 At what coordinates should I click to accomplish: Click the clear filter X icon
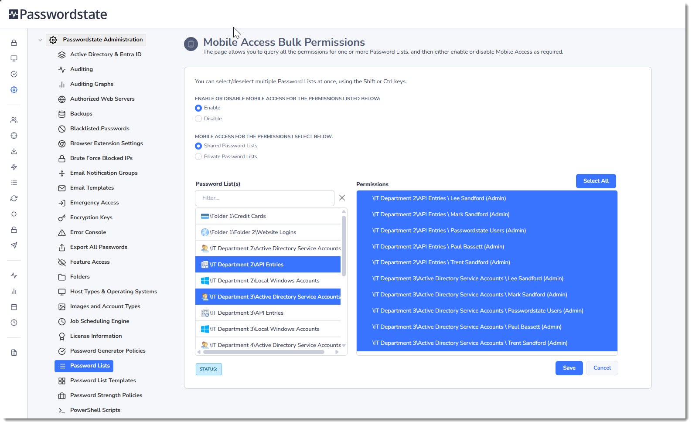(342, 198)
